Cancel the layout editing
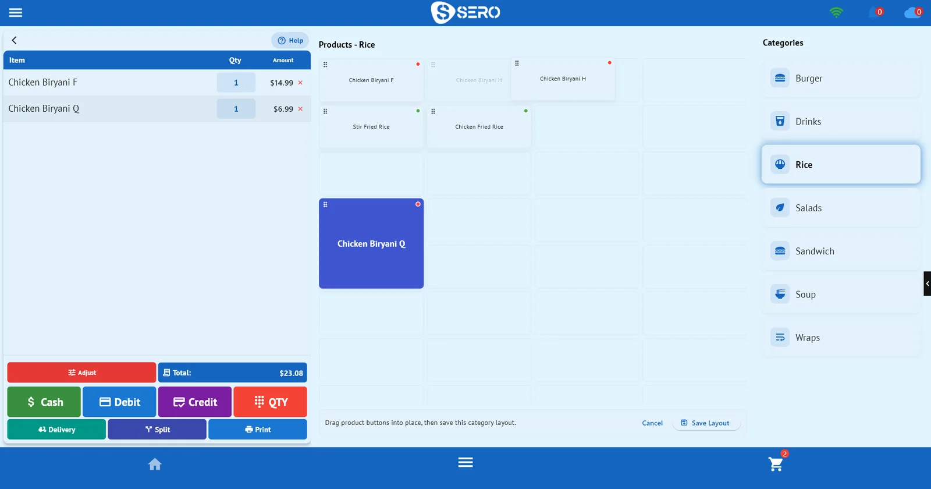Image resolution: width=931 pixels, height=489 pixels. tap(652, 423)
